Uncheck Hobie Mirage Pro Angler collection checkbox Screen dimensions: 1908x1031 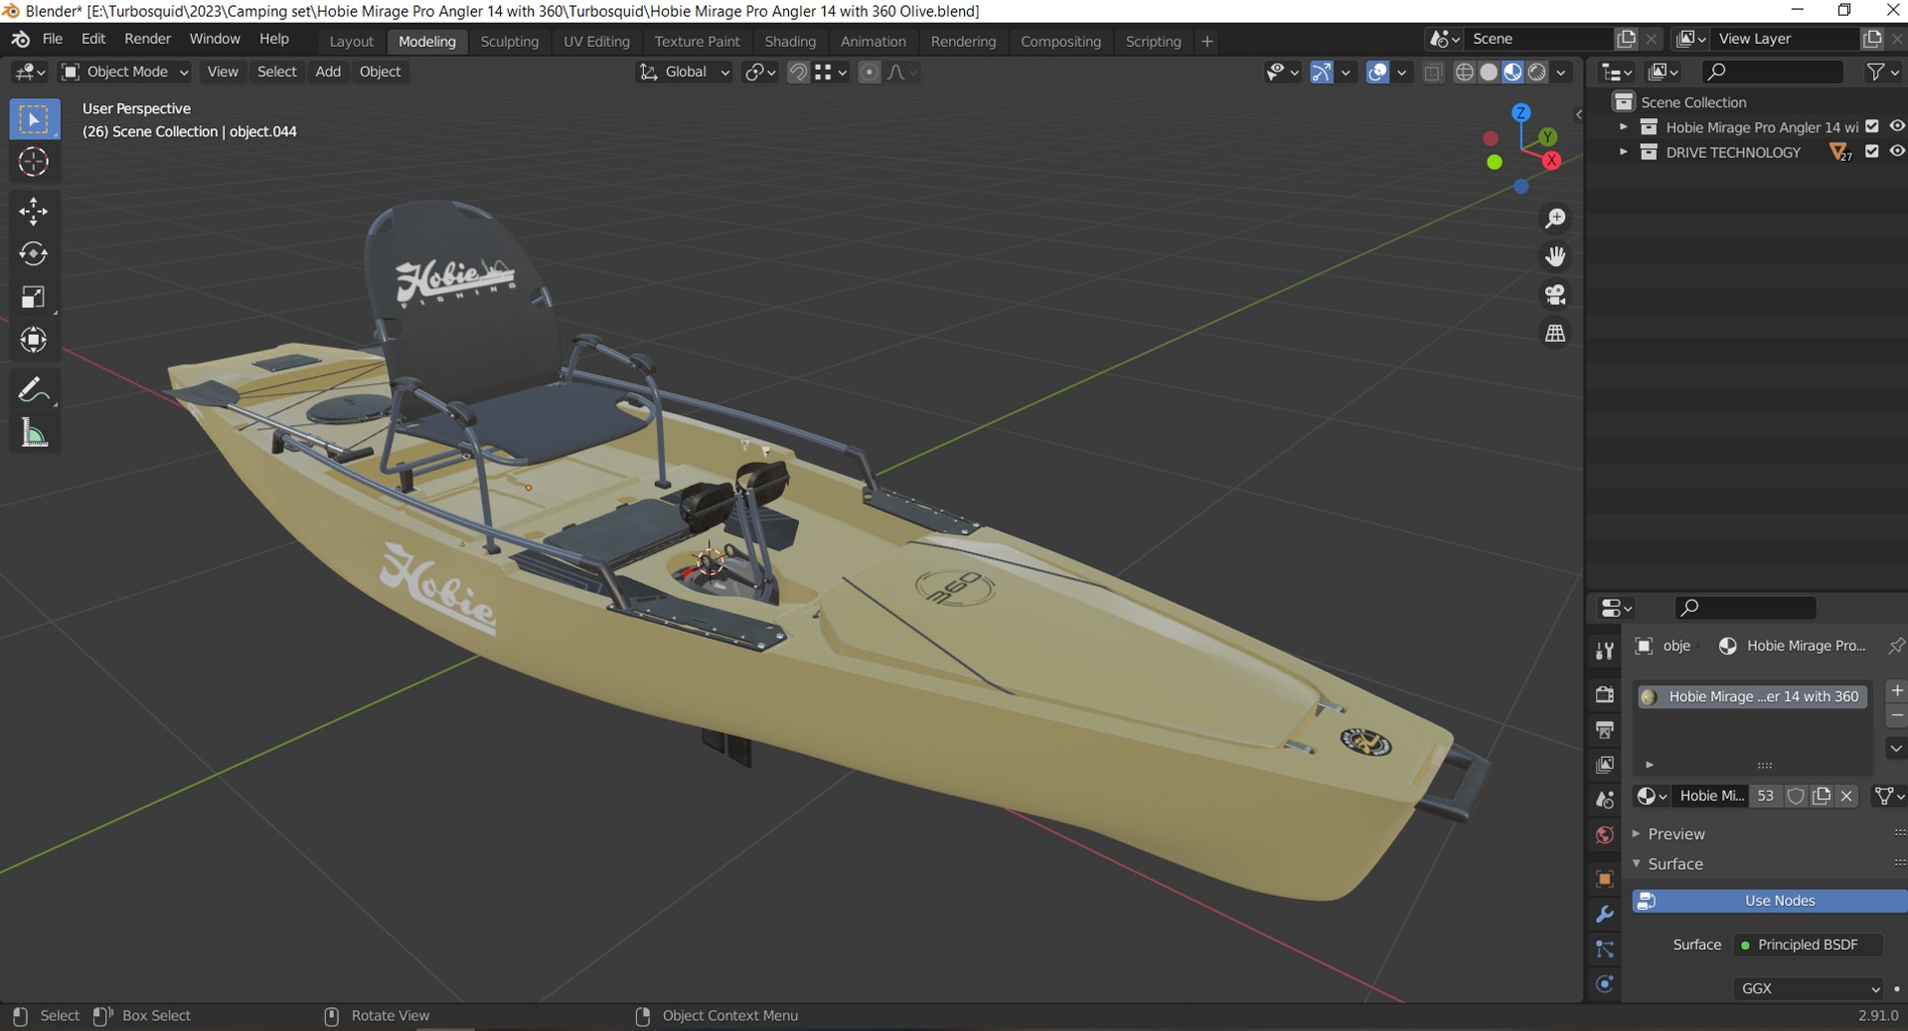pos(1872,126)
